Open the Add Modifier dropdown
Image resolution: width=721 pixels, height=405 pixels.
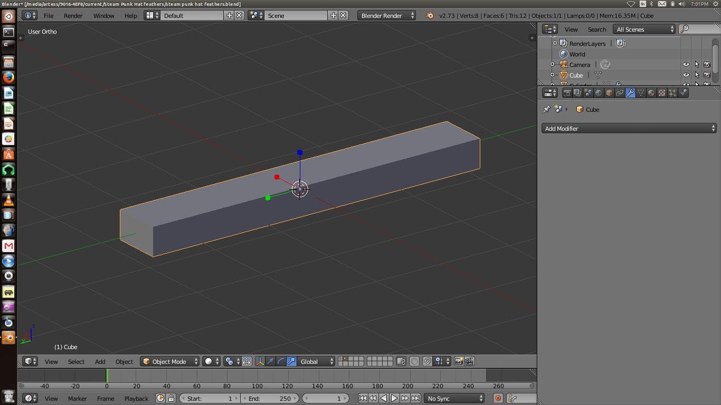[628, 128]
